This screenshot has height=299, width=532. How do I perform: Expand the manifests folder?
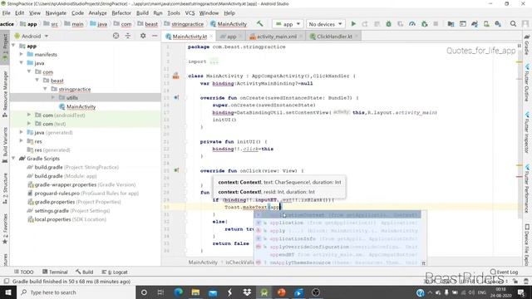point(22,54)
